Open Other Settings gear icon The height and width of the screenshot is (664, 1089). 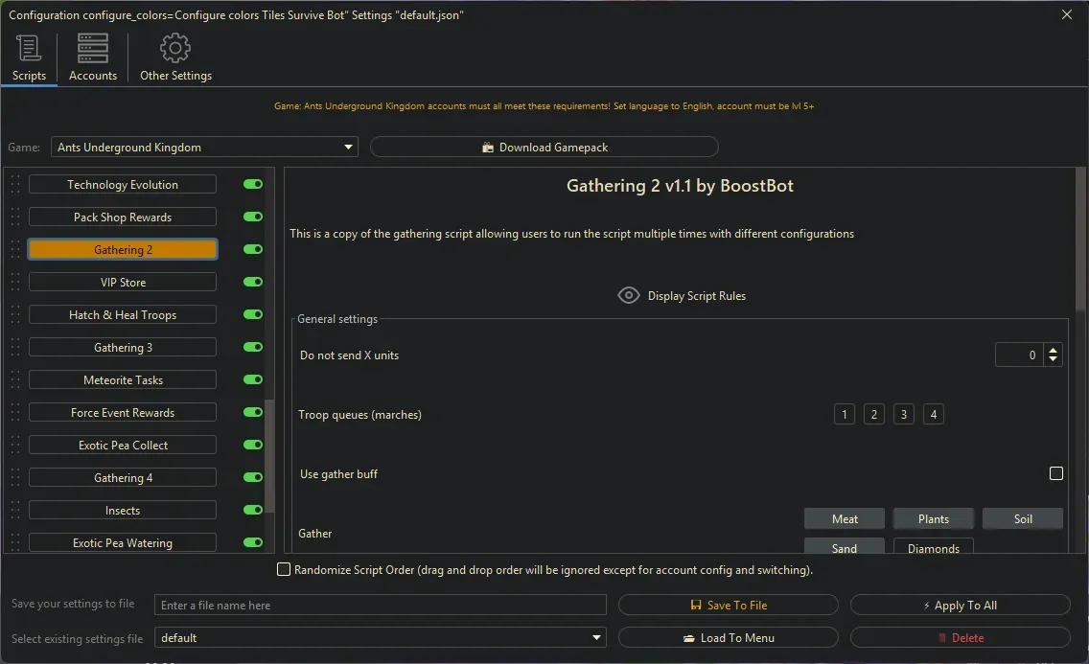175,49
